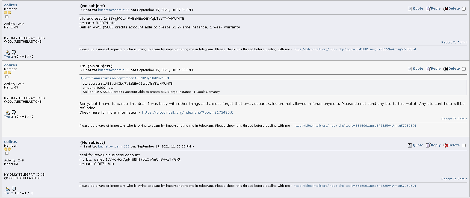
Task: Open kuznetsov.damir635 recipient in first message
Action: (114, 10)
